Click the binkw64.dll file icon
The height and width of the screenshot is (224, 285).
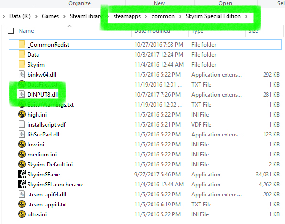click(x=22, y=74)
